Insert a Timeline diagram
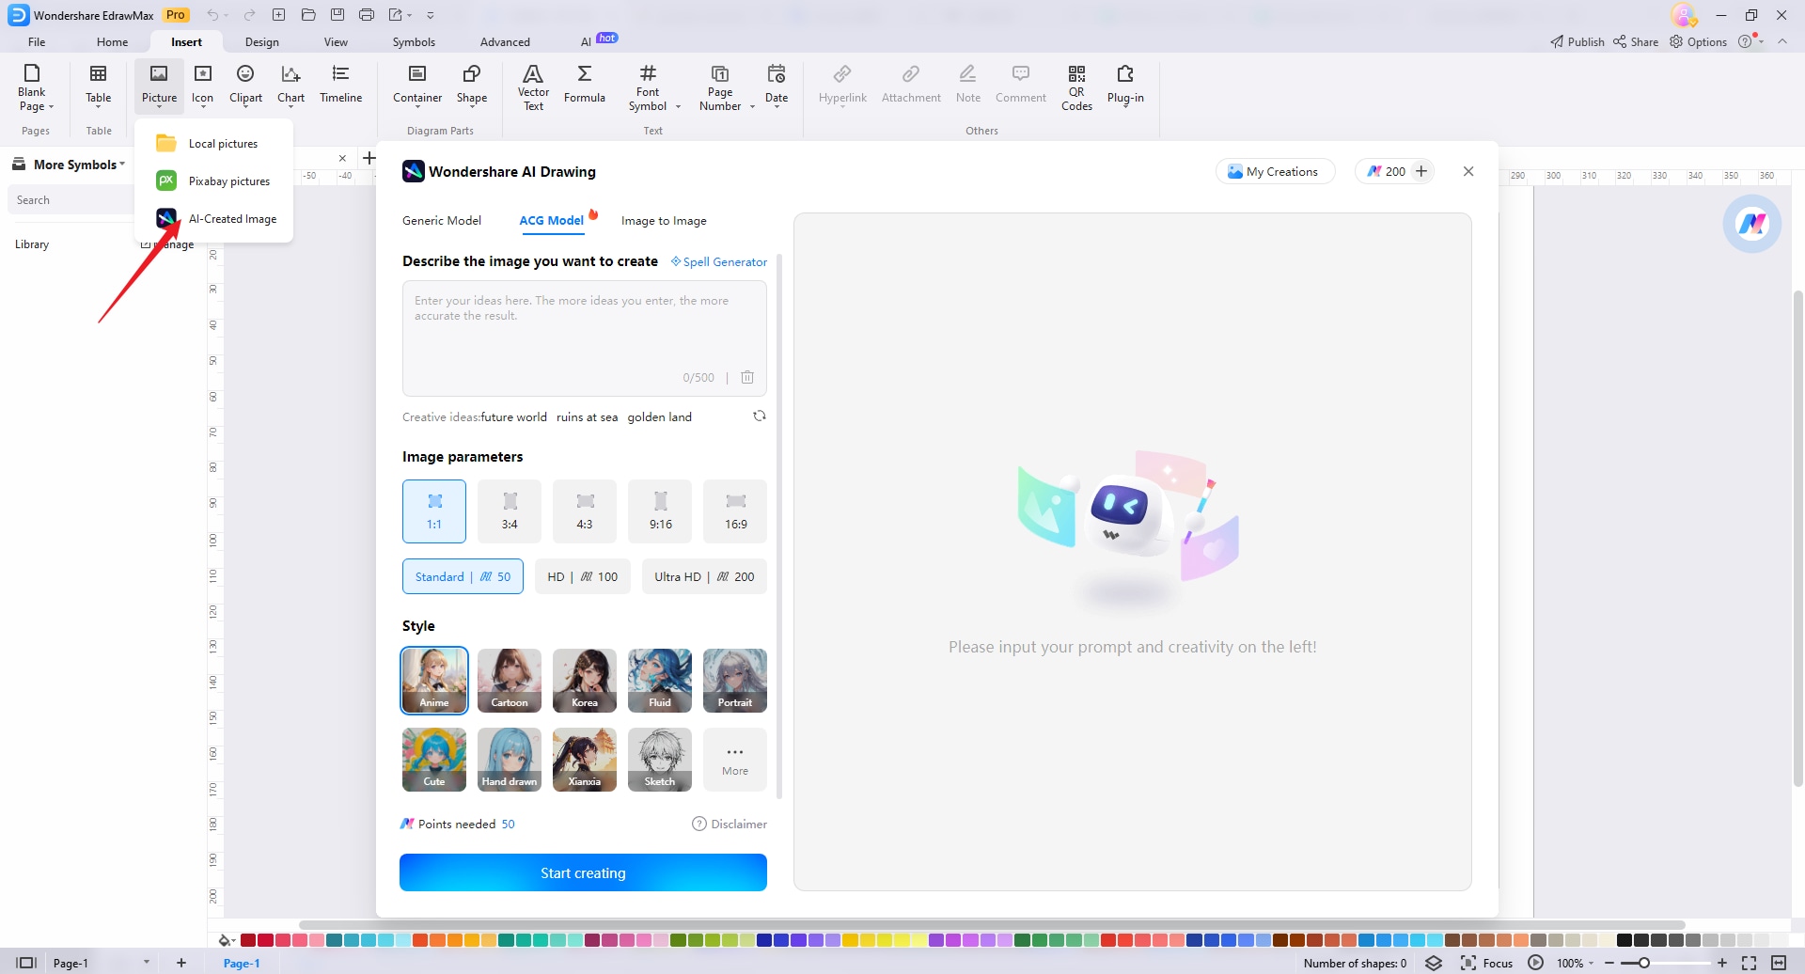 (340, 85)
